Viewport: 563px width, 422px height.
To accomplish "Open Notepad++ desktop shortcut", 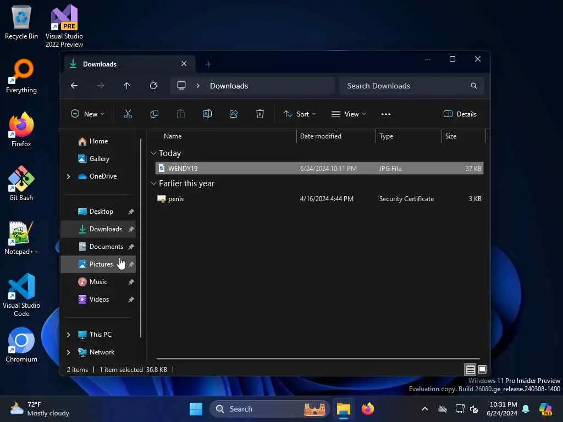I will point(21,237).
